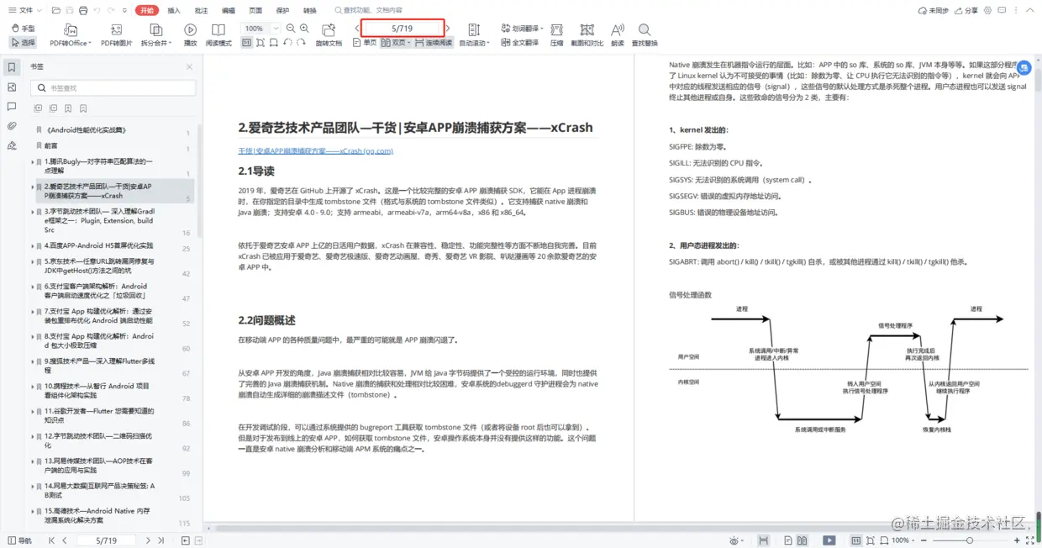The height and width of the screenshot is (548, 1042).
Task: Open the 保护 ribbon tab
Action: click(282, 10)
